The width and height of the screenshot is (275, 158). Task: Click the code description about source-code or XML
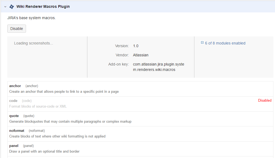pos(38,106)
